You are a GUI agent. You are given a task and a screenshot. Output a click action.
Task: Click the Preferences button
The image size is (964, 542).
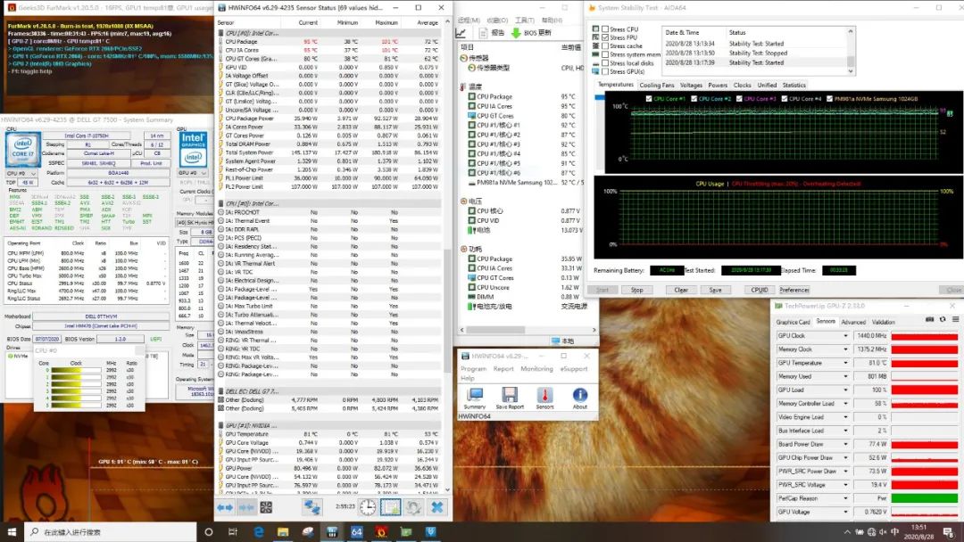(794, 290)
